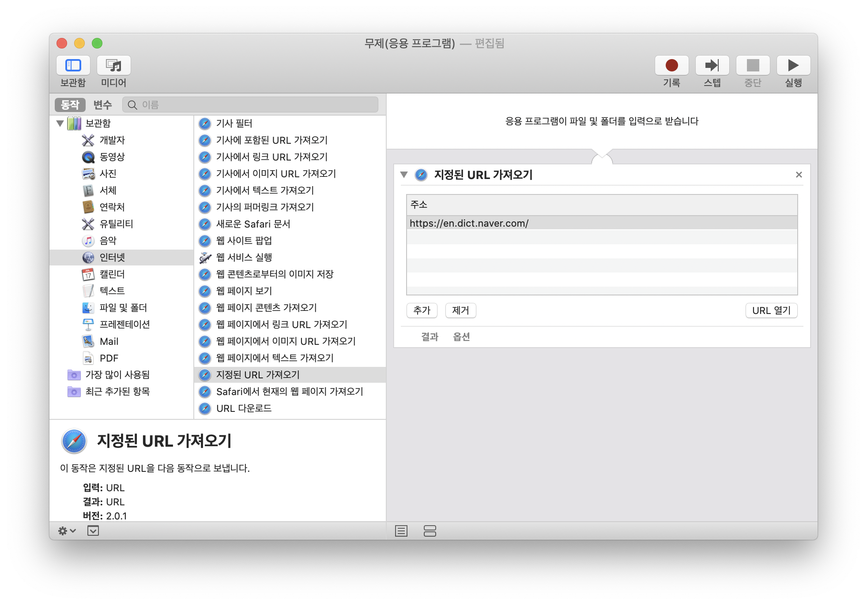Select the Internet (인터넷) category

112,258
